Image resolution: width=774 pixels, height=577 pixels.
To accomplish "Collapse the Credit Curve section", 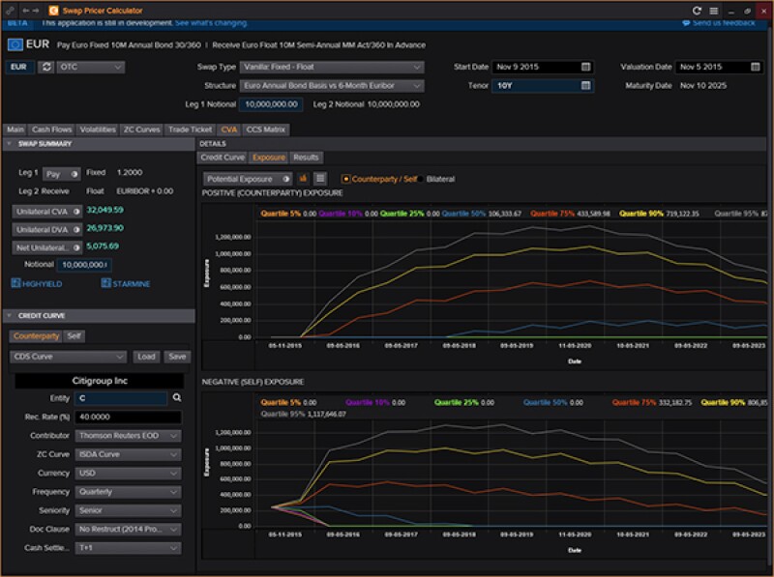I will [9, 316].
